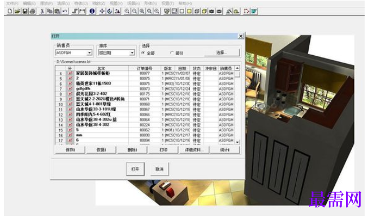372x217 pixels.
Task: Toggle the checkmark in row 17
Action: point(70,140)
